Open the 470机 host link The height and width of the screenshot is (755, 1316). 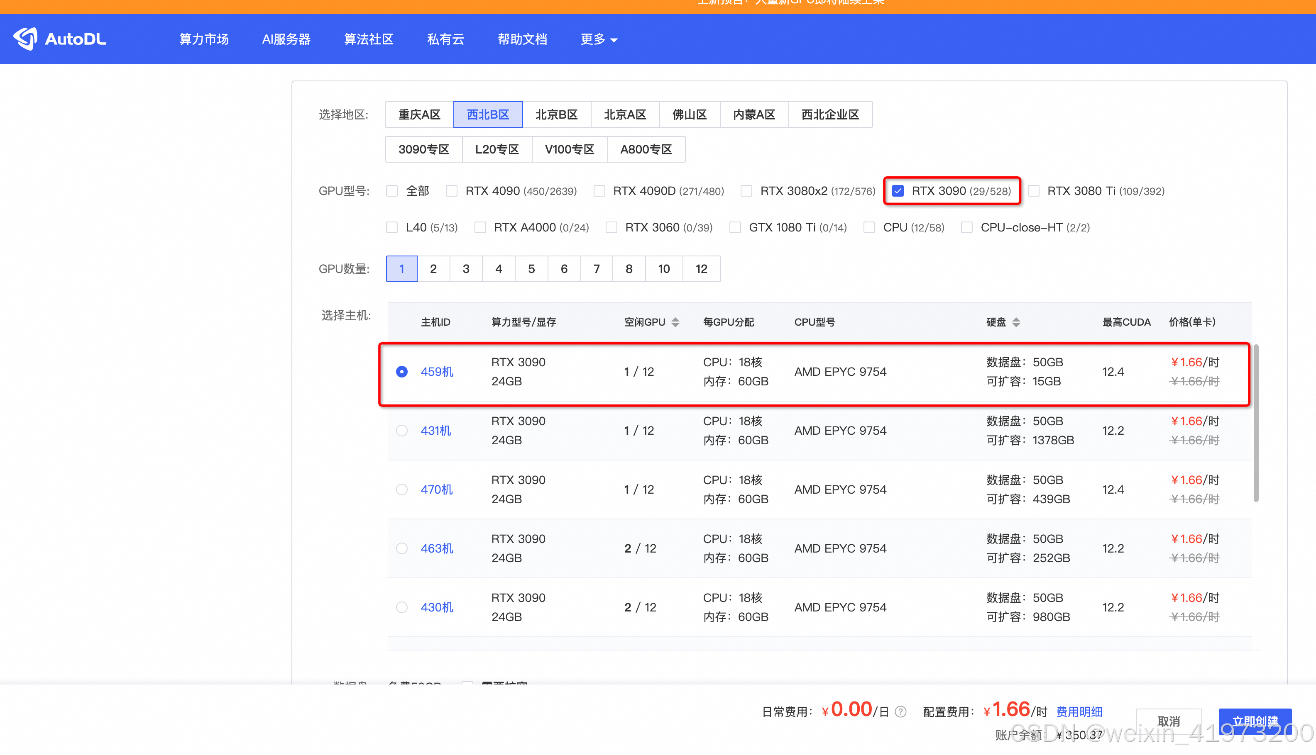[437, 490]
